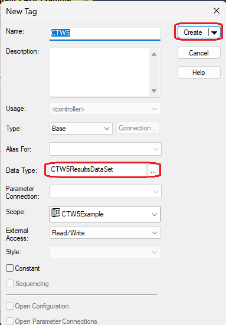Screen dimensions: 226x325
Task: Open the Alias For dropdown
Action: coord(106,149)
